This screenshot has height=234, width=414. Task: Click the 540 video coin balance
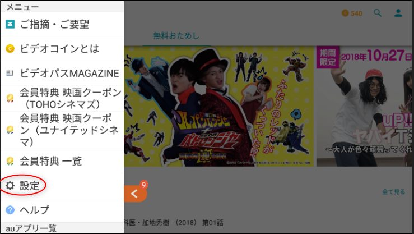[352, 13]
